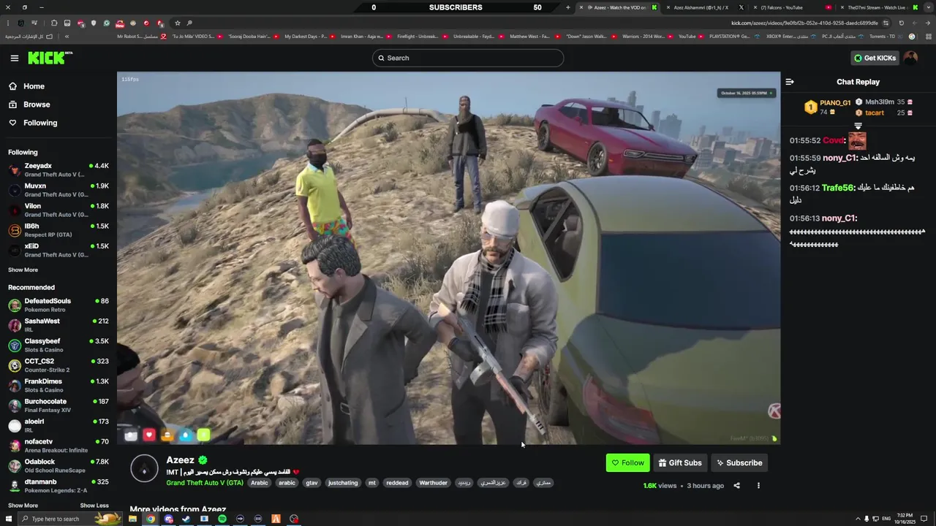Click the tacart leaderboard entry
The image size is (936, 526).
883,113
